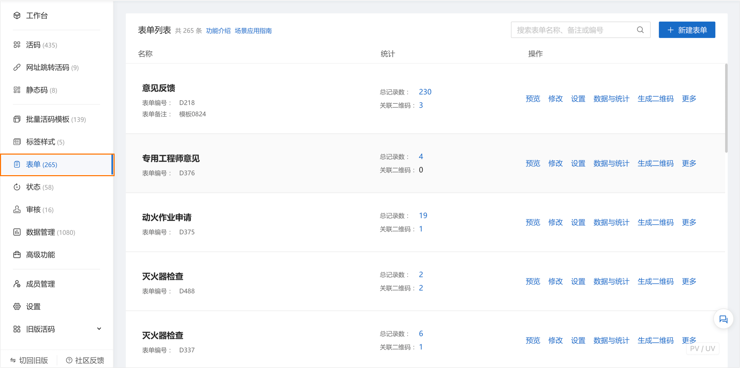This screenshot has width=740, height=368.
Task: Select 高级功能 from sidebar menu
Action: pos(17,254)
